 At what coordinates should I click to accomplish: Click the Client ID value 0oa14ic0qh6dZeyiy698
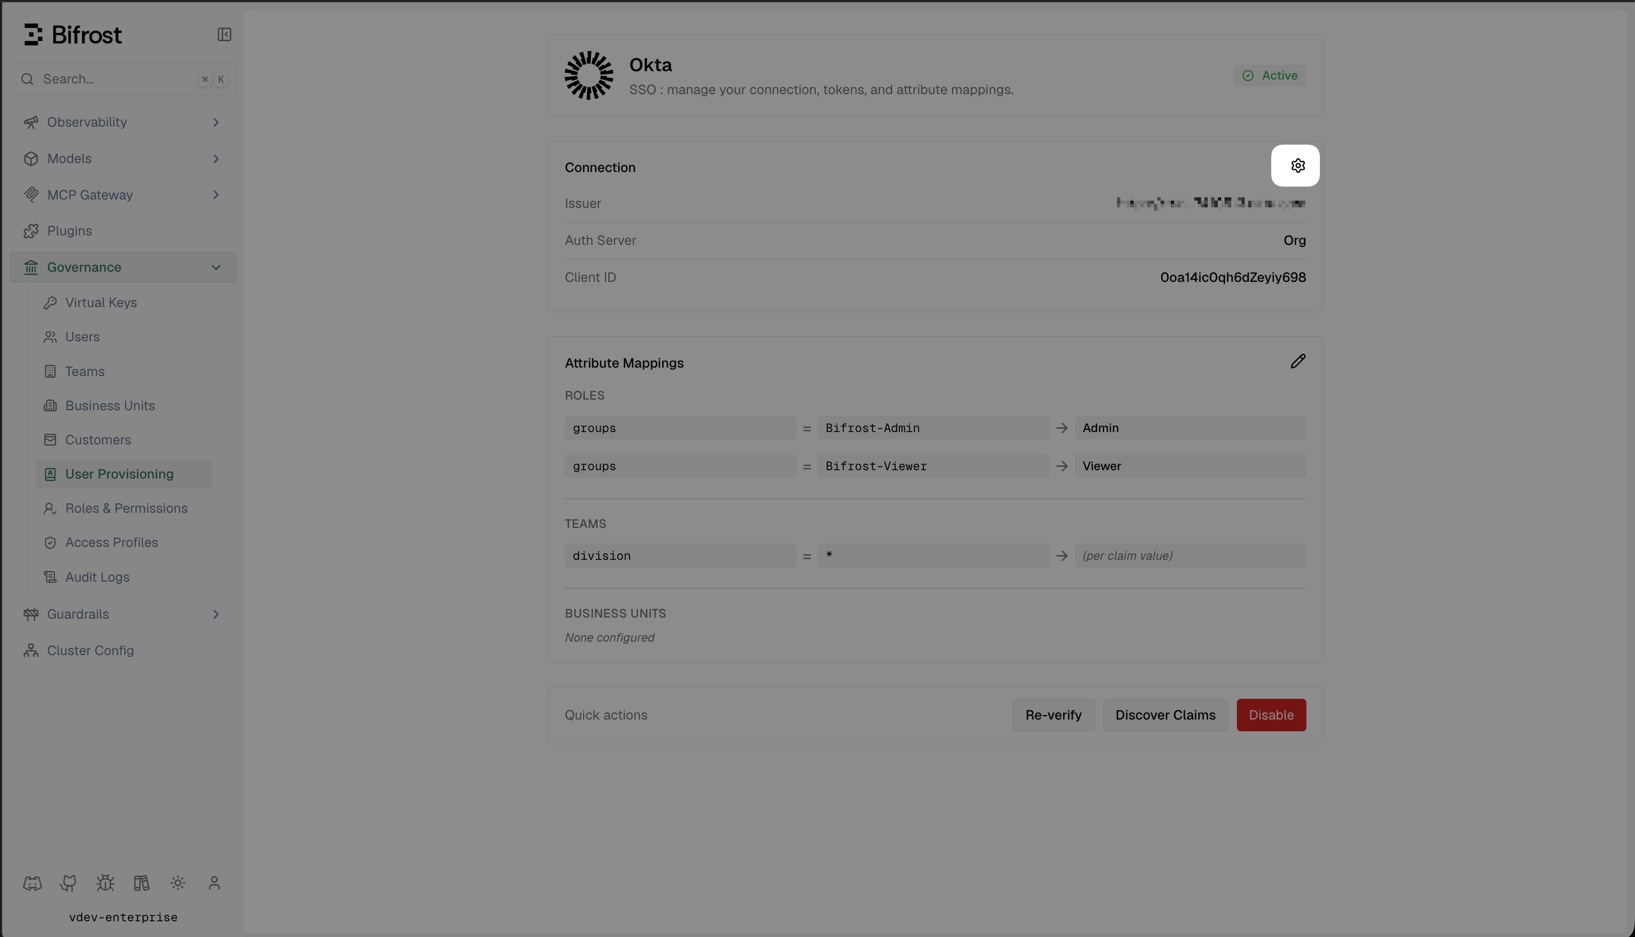1232,277
